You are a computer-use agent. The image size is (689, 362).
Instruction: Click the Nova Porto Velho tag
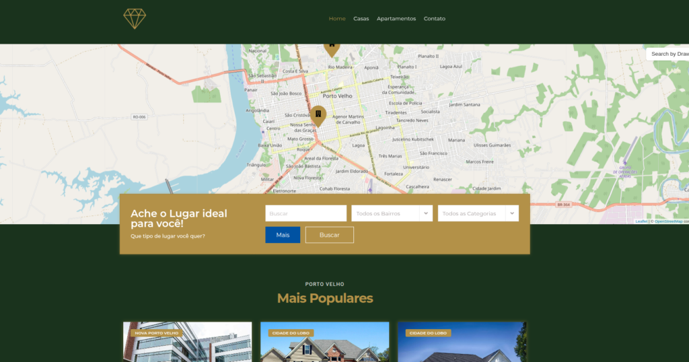[156, 333]
